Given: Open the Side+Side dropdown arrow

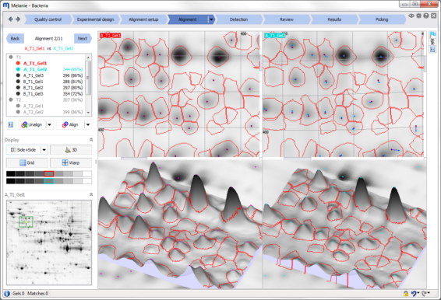Looking at the screenshot, I should click(x=44, y=150).
